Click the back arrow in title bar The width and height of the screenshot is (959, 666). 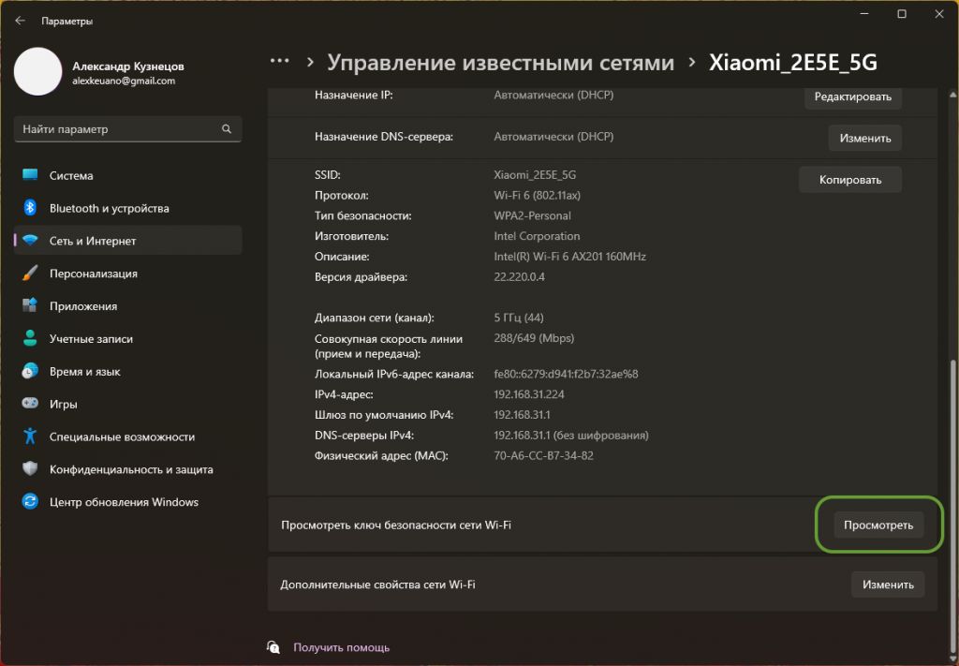point(20,21)
